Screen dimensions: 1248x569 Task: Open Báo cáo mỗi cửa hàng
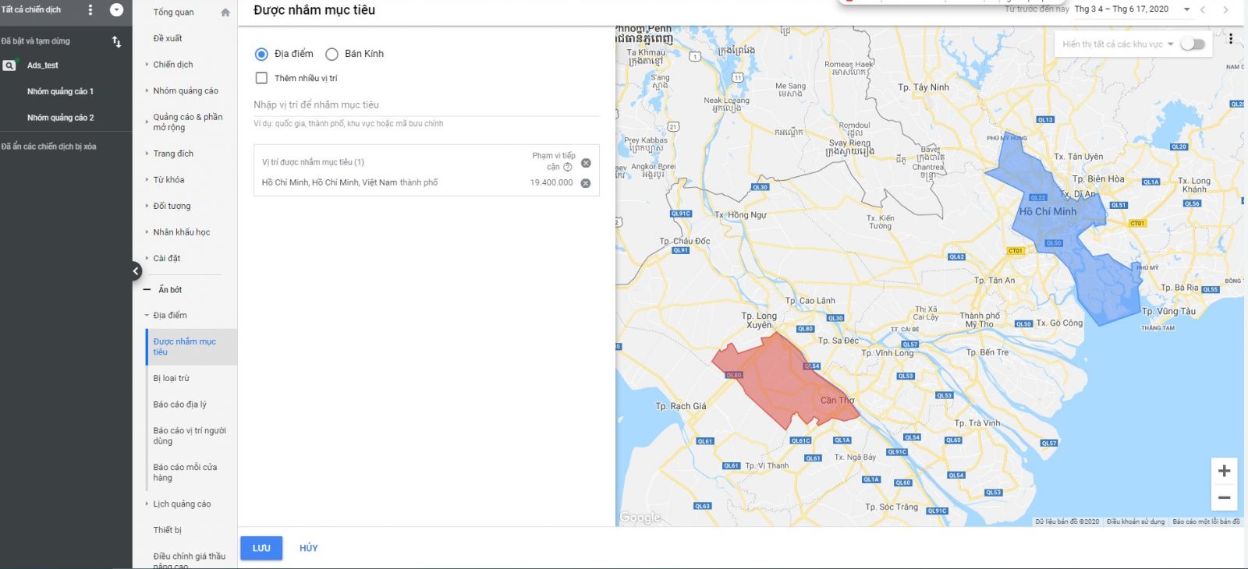click(x=185, y=472)
